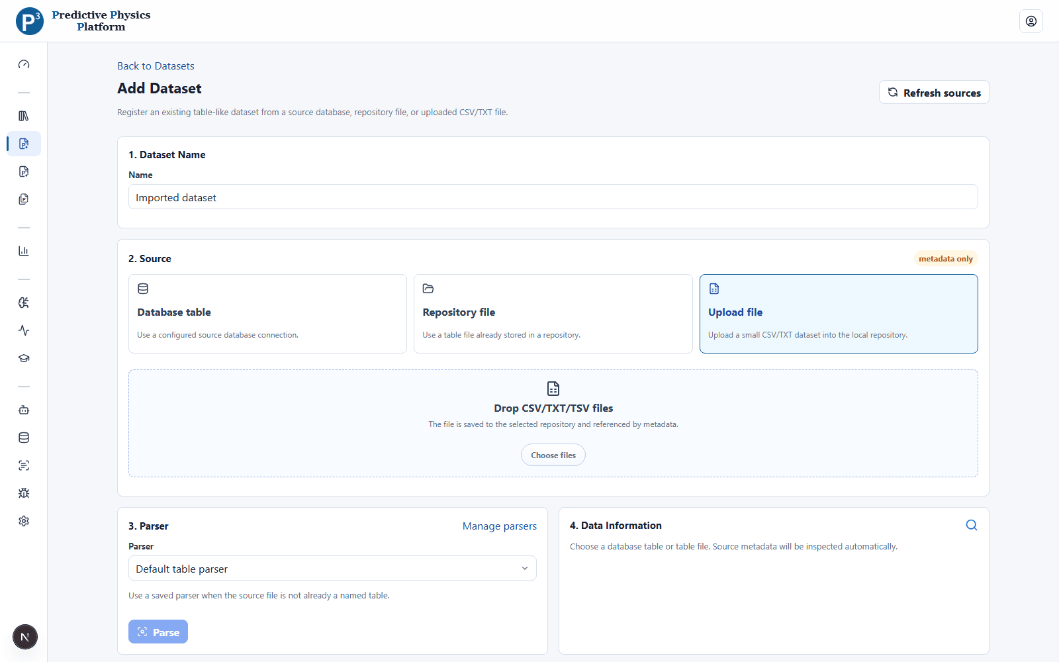
Task: Open the bar chart icon in sidebar
Action: (x=24, y=251)
